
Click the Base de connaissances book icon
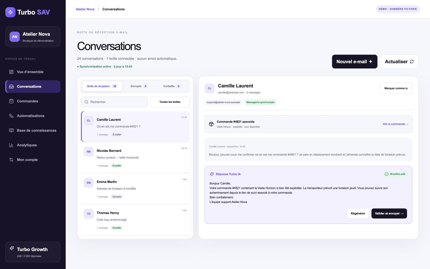[x=11, y=130]
